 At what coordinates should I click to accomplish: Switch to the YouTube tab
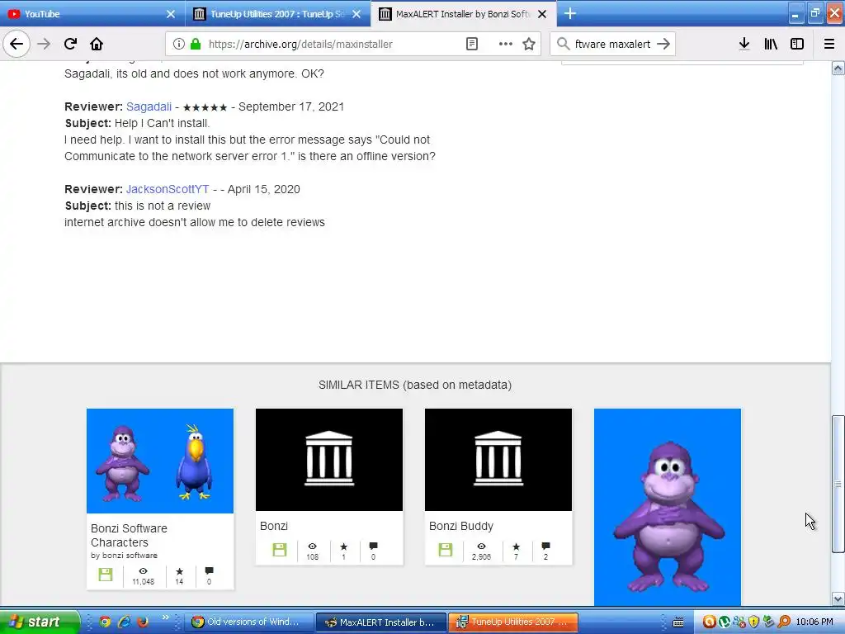coord(92,14)
